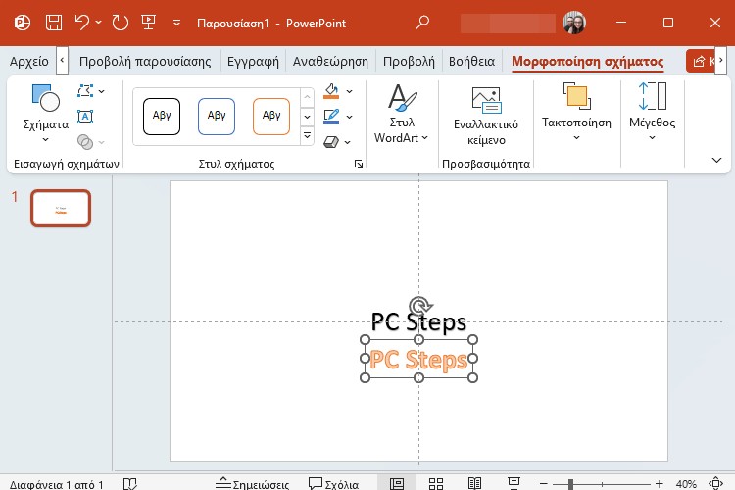Start Slide Show from status bar

click(x=514, y=483)
